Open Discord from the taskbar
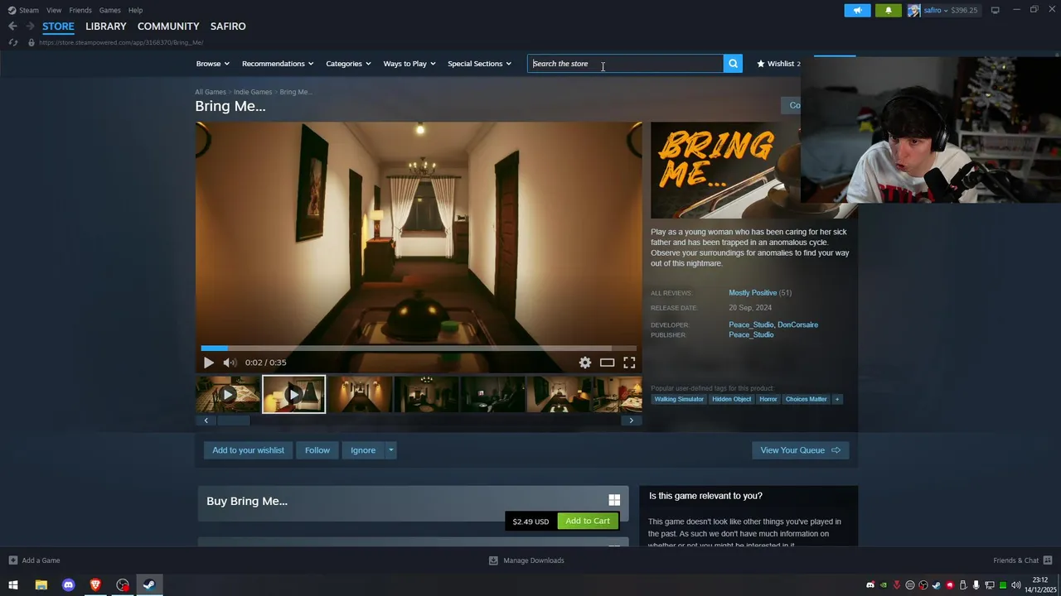The image size is (1061, 596). [68, 585]
